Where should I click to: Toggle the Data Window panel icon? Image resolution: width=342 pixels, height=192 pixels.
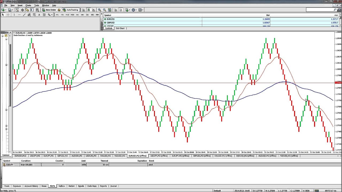pos(22,10)
